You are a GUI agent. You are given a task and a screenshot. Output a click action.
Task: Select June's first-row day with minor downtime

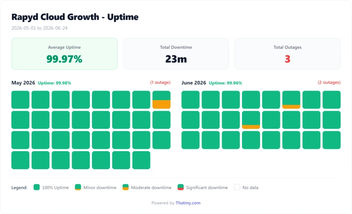pyautogui.click(x=291, y=100)
